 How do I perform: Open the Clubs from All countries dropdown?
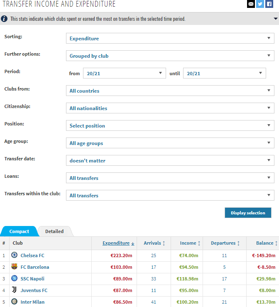tap(170, 91)
